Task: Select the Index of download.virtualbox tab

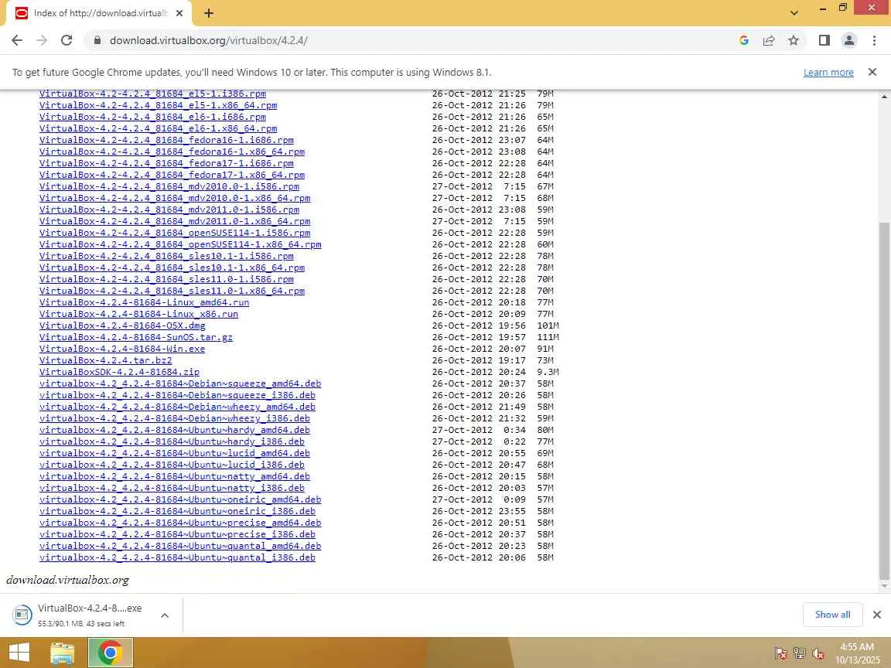Action: pos(98,13)
